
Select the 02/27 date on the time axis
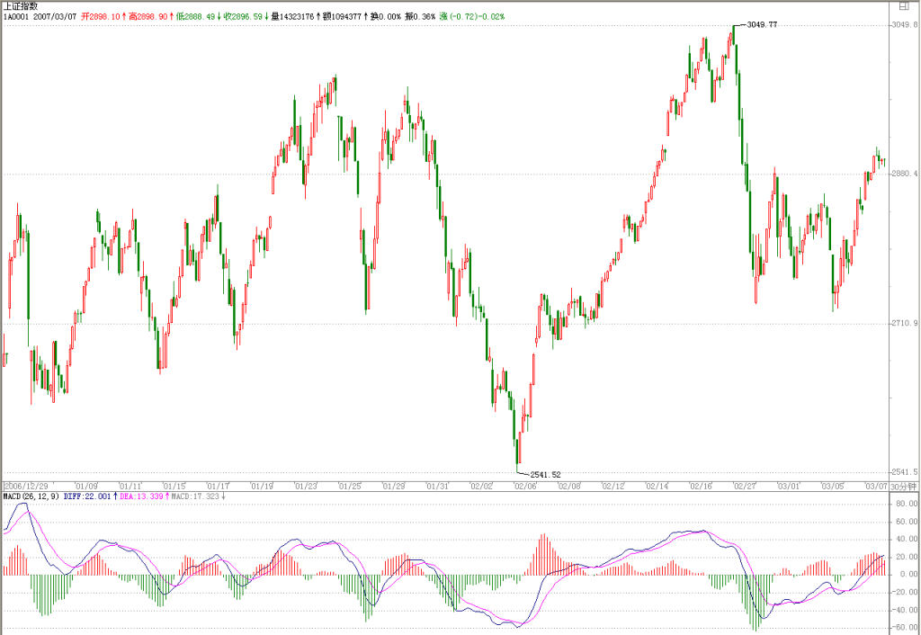[745, 487]
